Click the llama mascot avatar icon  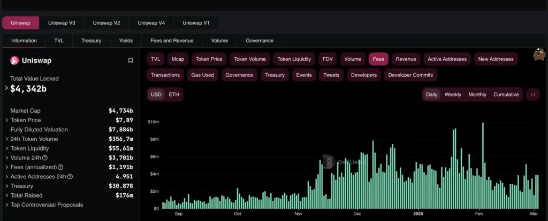[x=540, y=54]
